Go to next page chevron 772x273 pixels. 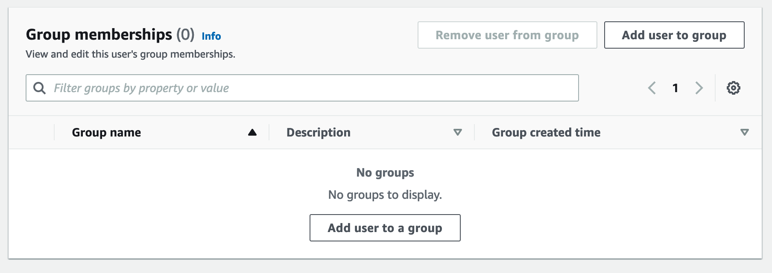click(x=699, y=88)
